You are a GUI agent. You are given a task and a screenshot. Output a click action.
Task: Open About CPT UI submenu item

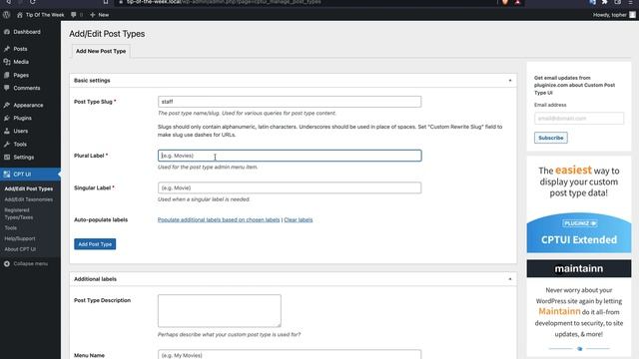point(20,249)
